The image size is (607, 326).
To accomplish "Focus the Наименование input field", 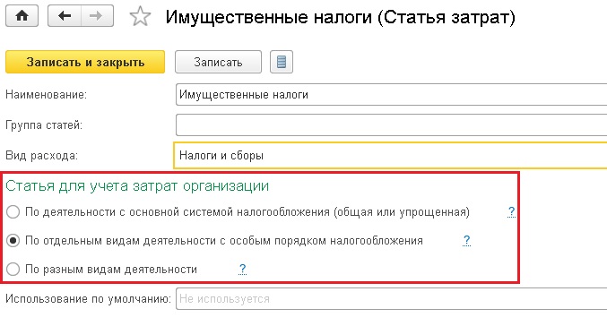I will coord(392,95).
